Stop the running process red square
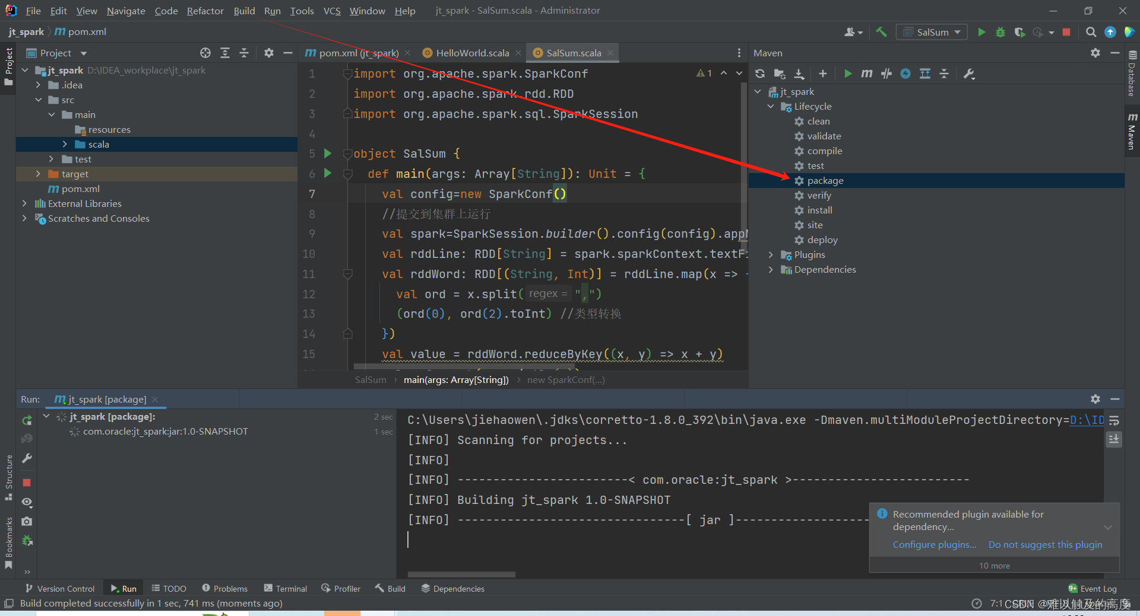 coord(1066,32)
